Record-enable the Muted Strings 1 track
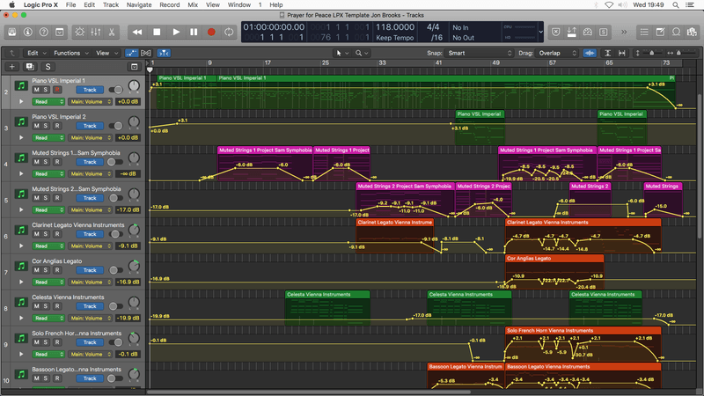Viewport: 704px width, 396px height. (57, 162)
